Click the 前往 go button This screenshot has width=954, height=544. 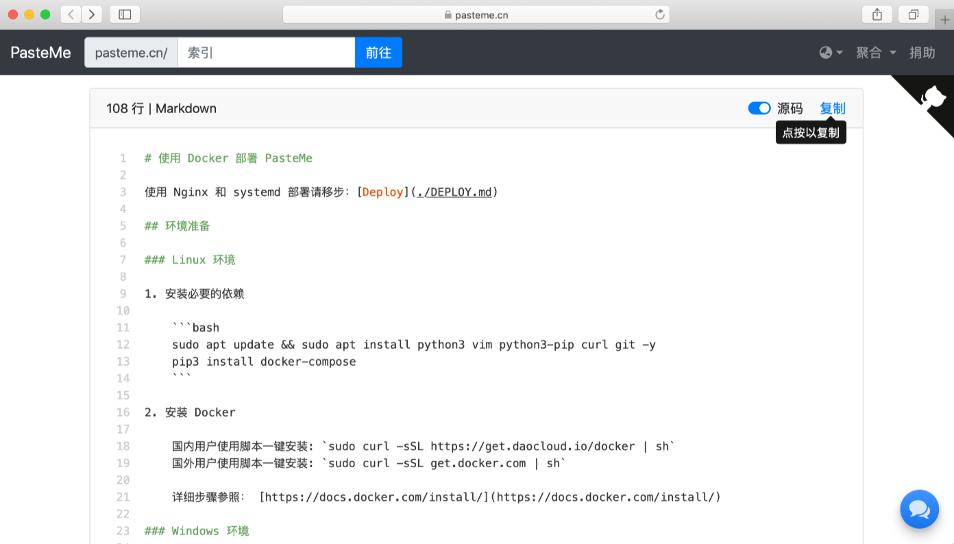[378, 53]
